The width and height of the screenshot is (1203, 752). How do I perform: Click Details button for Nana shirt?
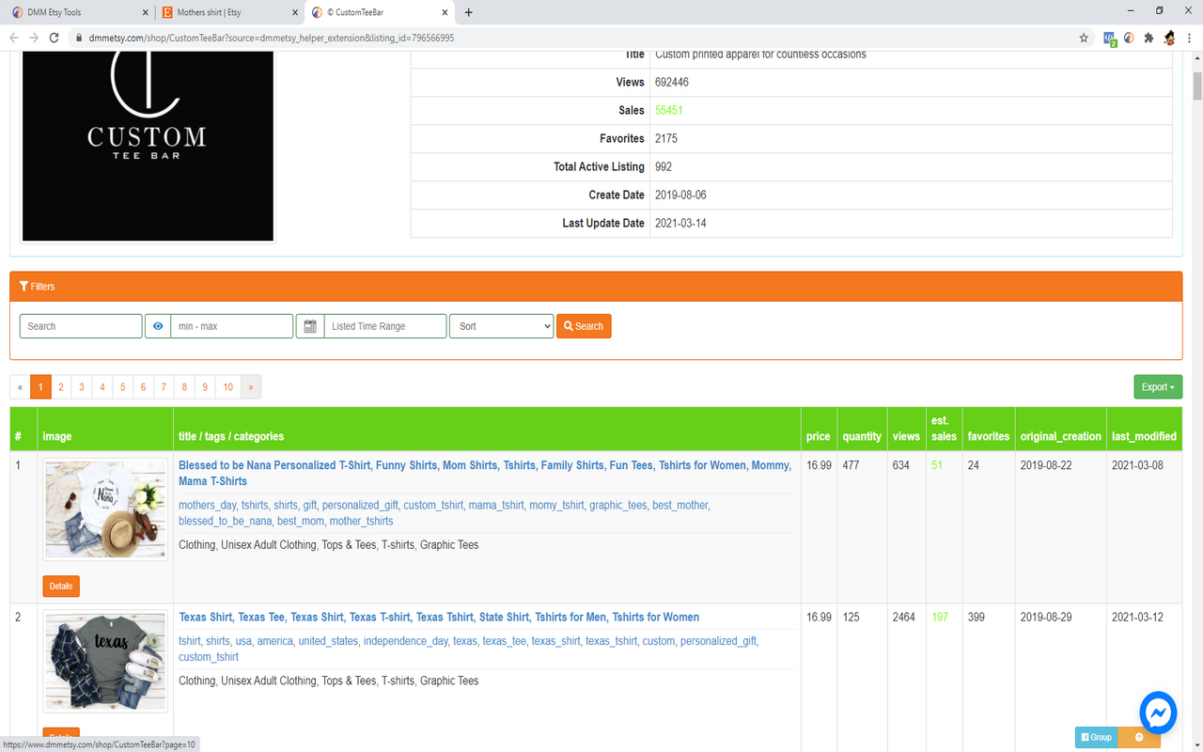pyautogui.click(x=61, y=587)
